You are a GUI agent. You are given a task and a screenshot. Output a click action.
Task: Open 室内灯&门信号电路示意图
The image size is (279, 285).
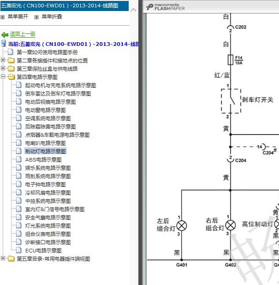tap(55, 209)
